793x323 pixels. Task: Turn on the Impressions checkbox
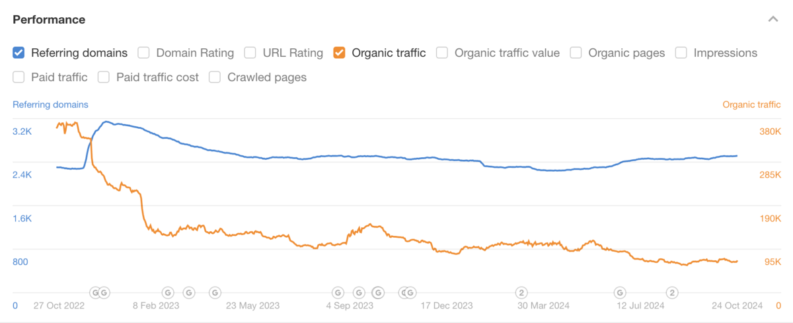tap(681, 53)
